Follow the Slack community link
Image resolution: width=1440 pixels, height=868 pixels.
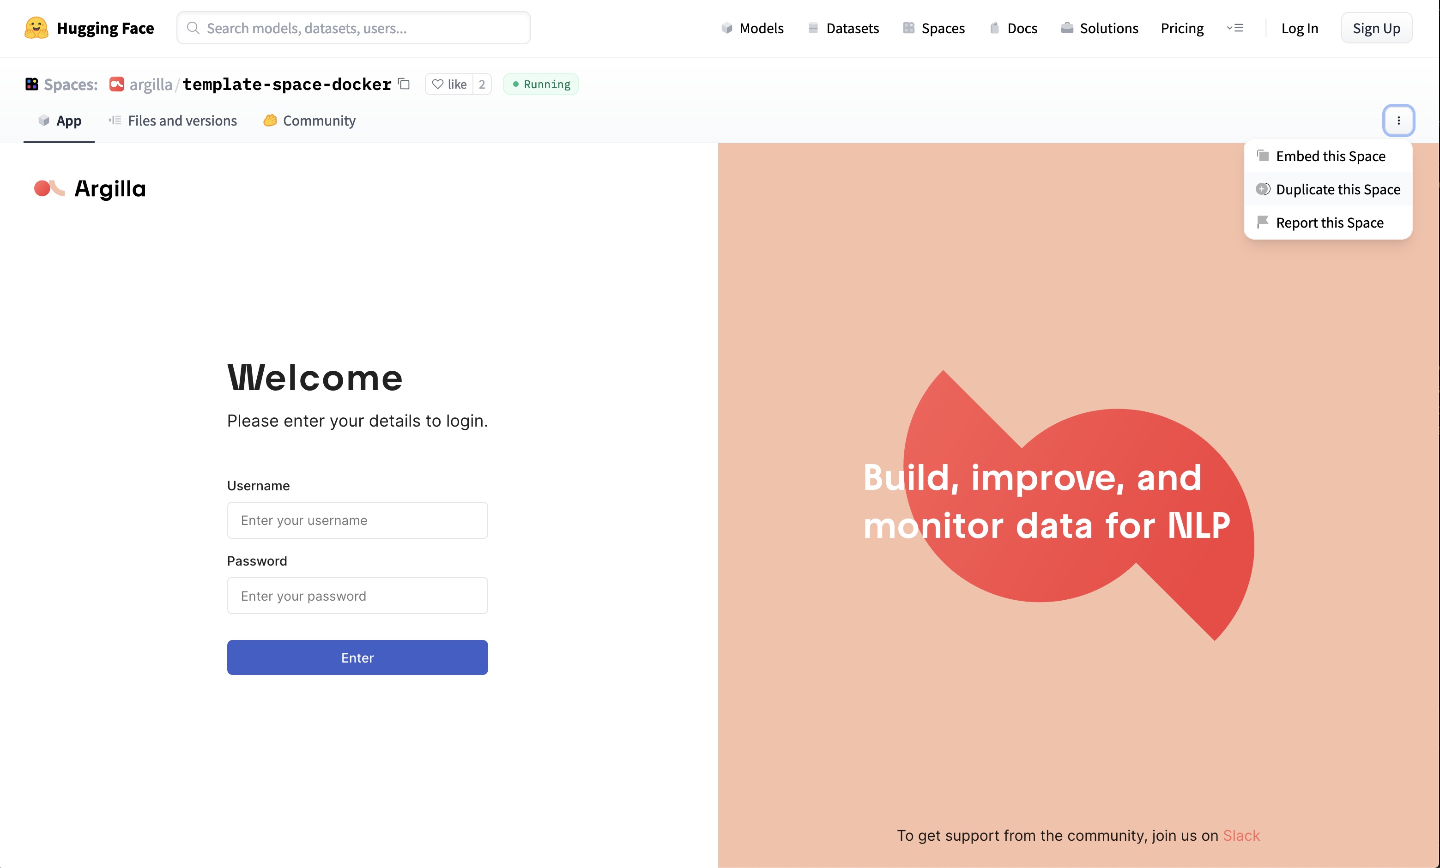coord(1240,836)
